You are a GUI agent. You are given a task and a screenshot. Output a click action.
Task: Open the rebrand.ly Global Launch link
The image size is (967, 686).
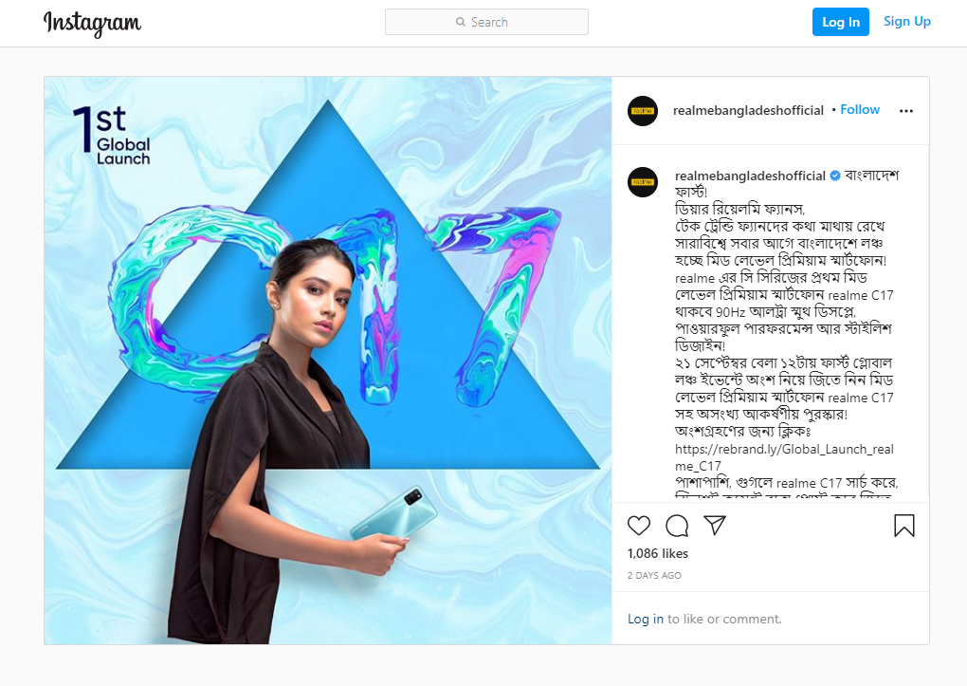pyautogui.click(x=784, y=457)
